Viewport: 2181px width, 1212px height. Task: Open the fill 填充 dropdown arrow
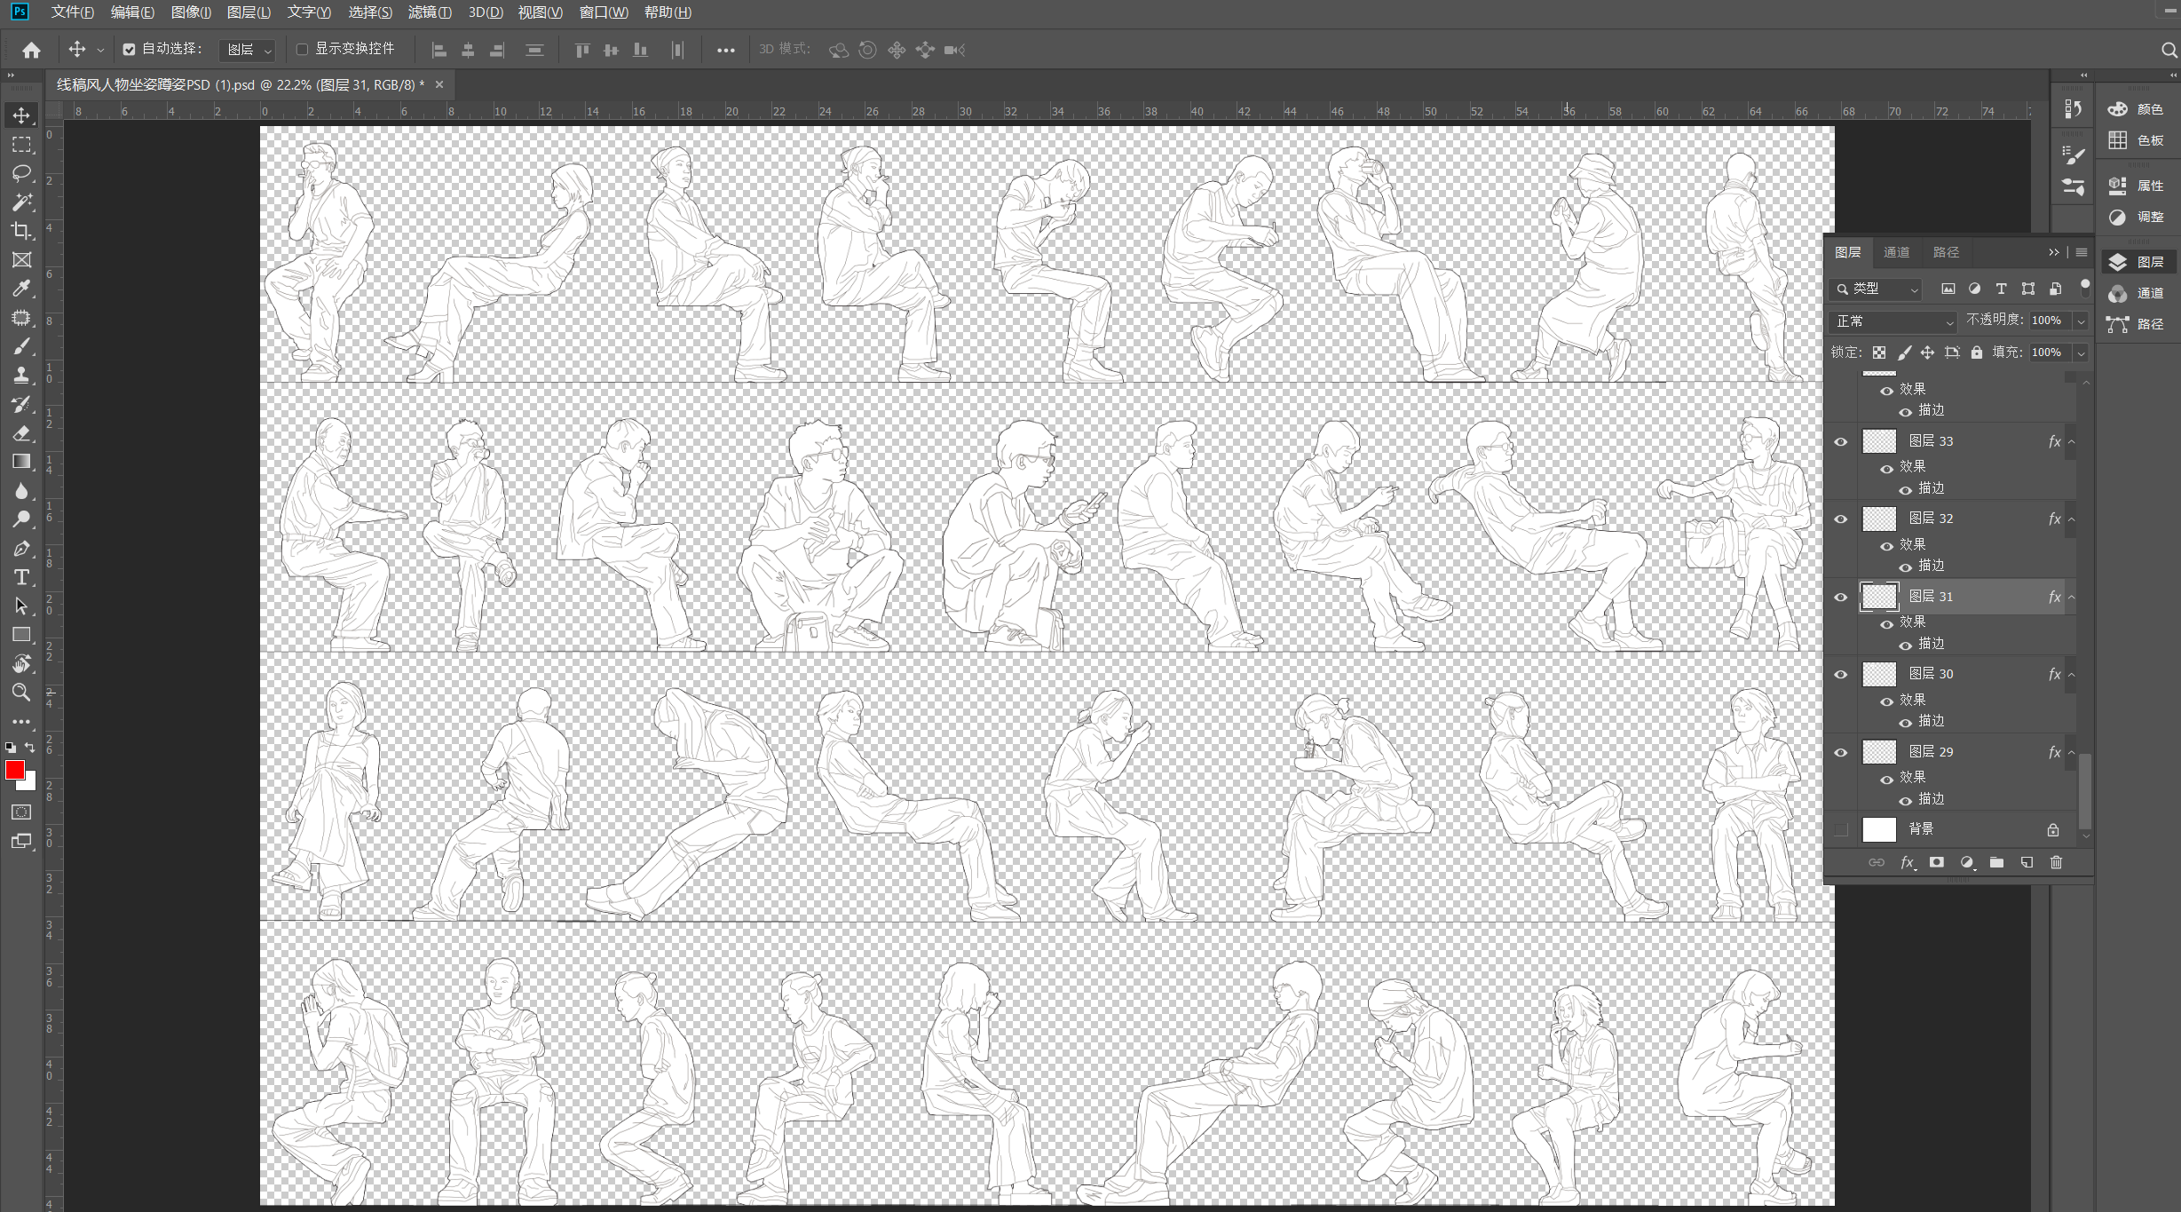click(2081, 353)
